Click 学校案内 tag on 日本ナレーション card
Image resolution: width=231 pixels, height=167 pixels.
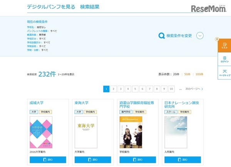click(x=184, y=112)
